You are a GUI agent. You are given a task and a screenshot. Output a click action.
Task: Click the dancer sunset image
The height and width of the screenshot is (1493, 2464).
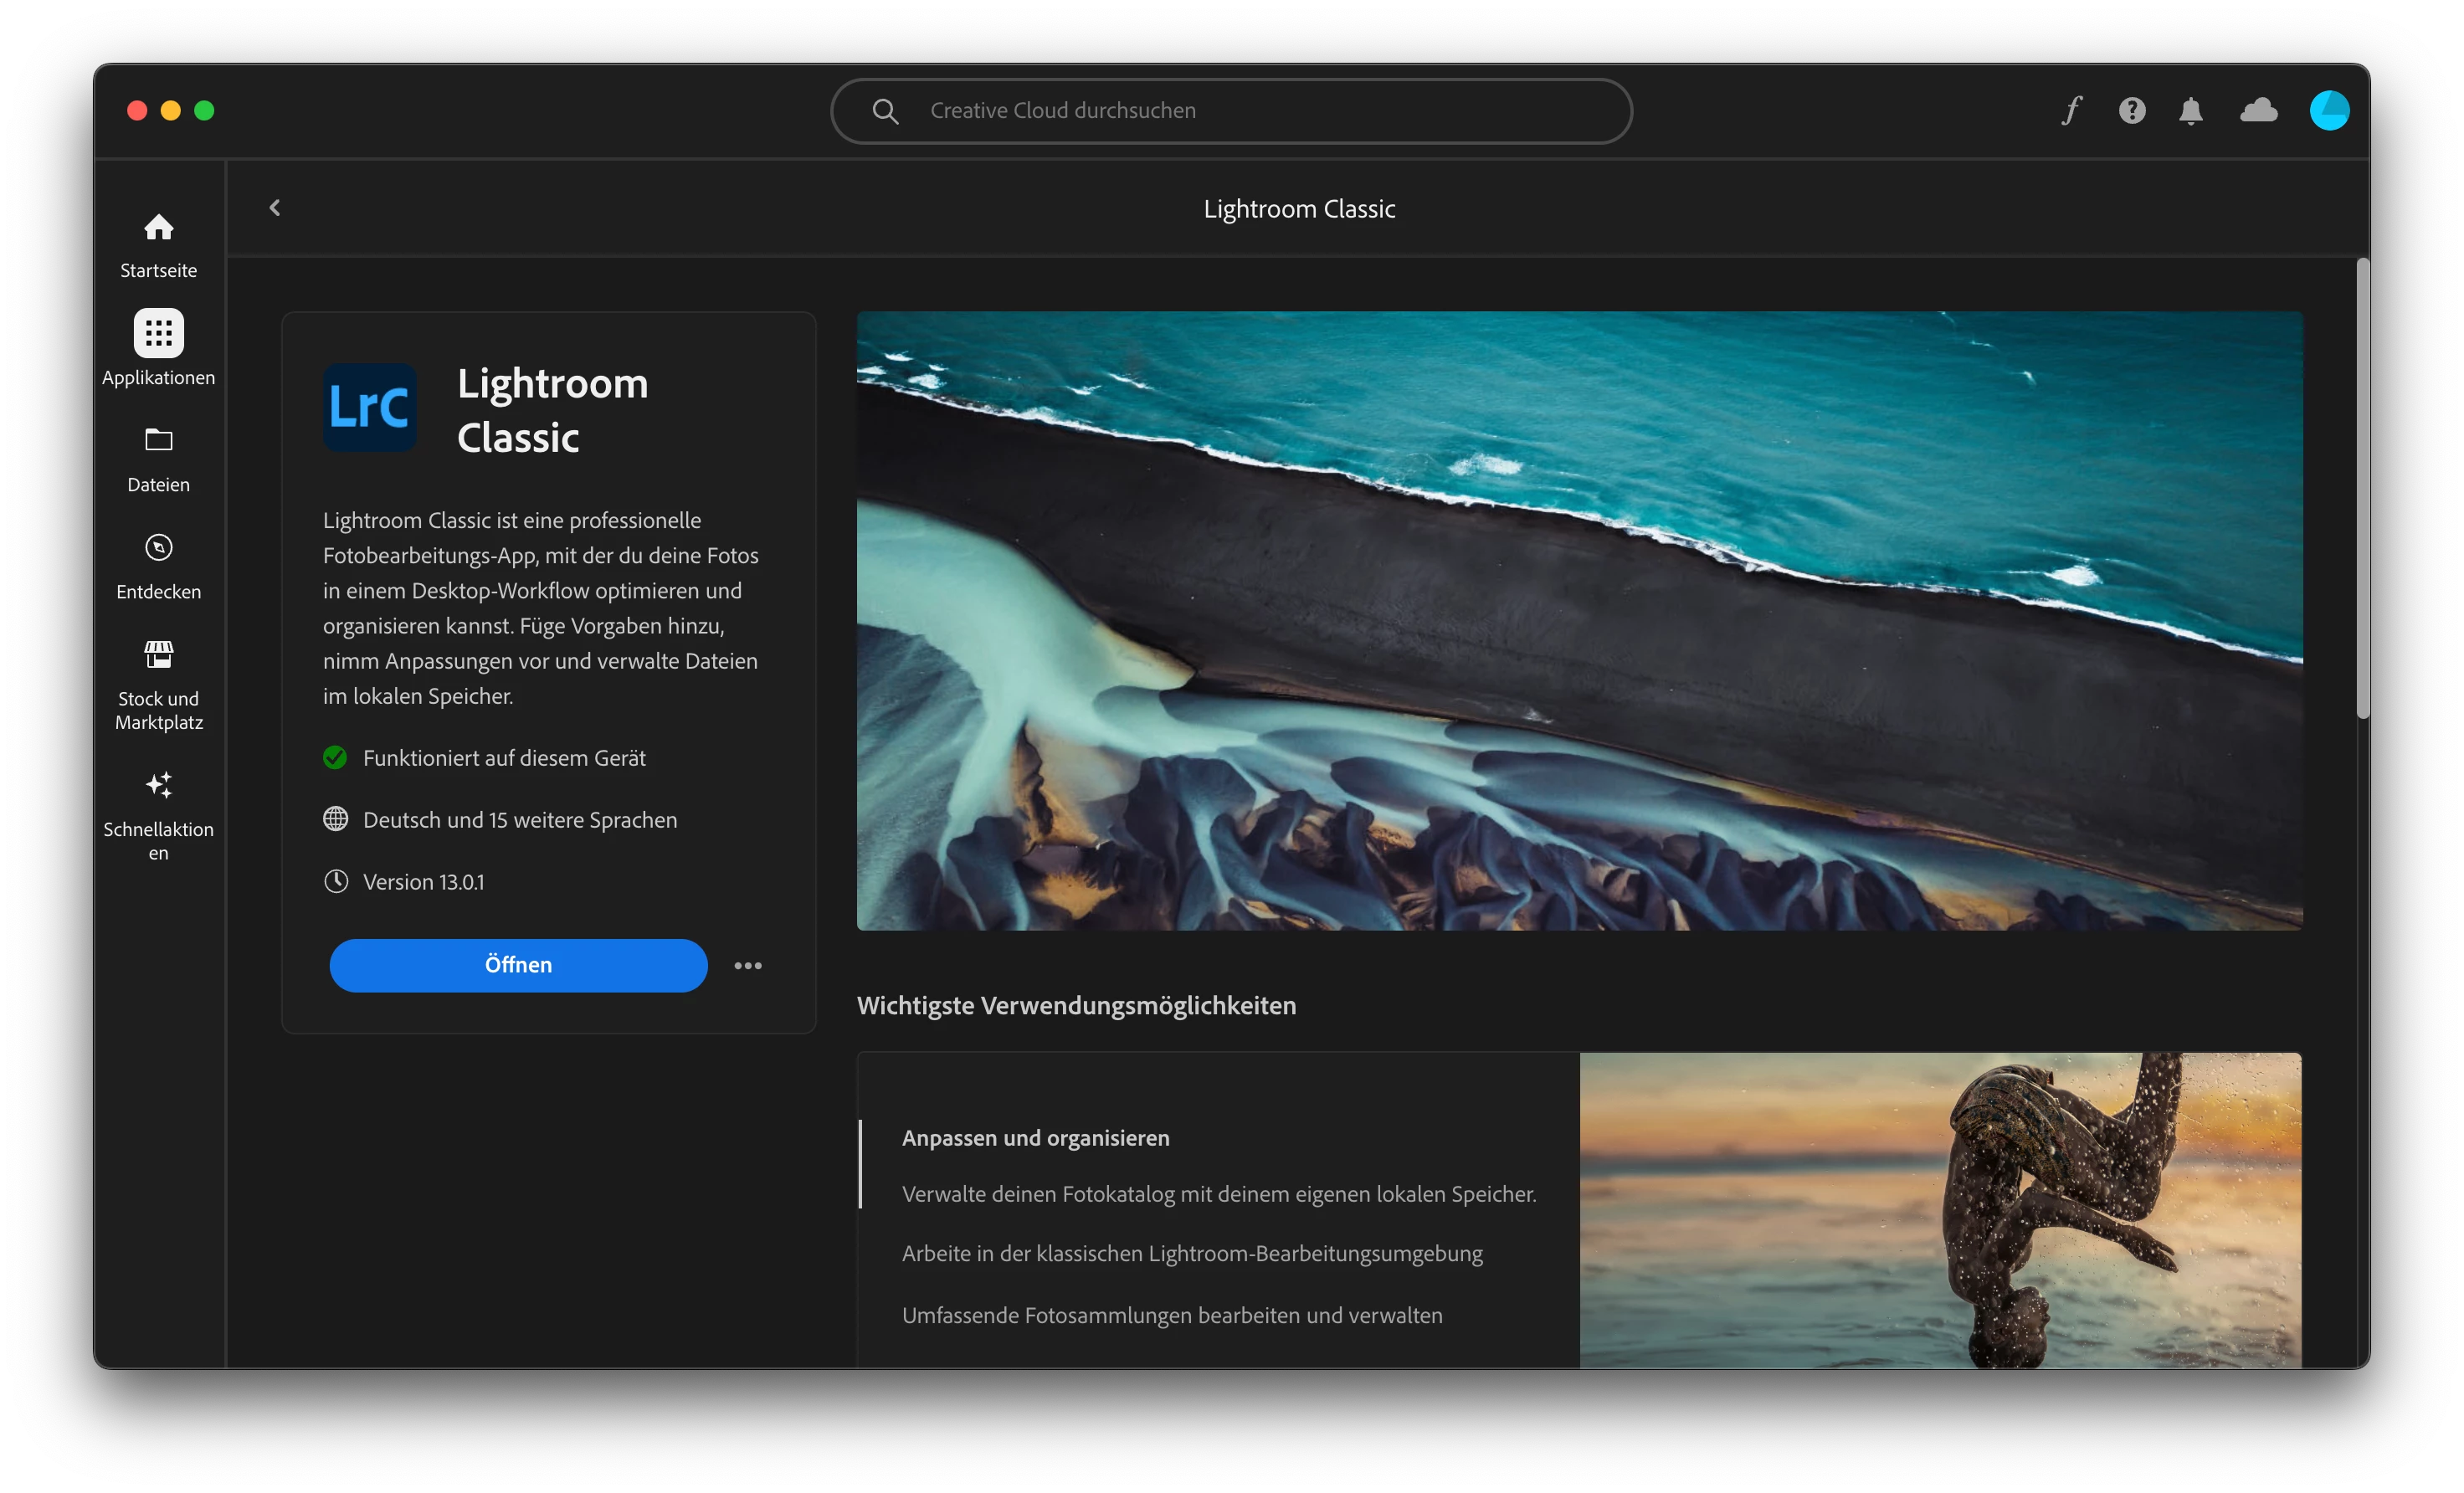pos(1939,1210)
